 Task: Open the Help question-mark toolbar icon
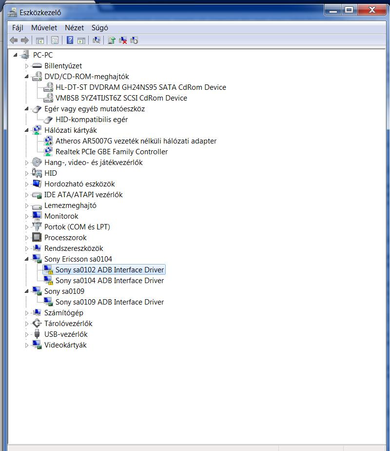pyautogui.click(x=70, y=40)
